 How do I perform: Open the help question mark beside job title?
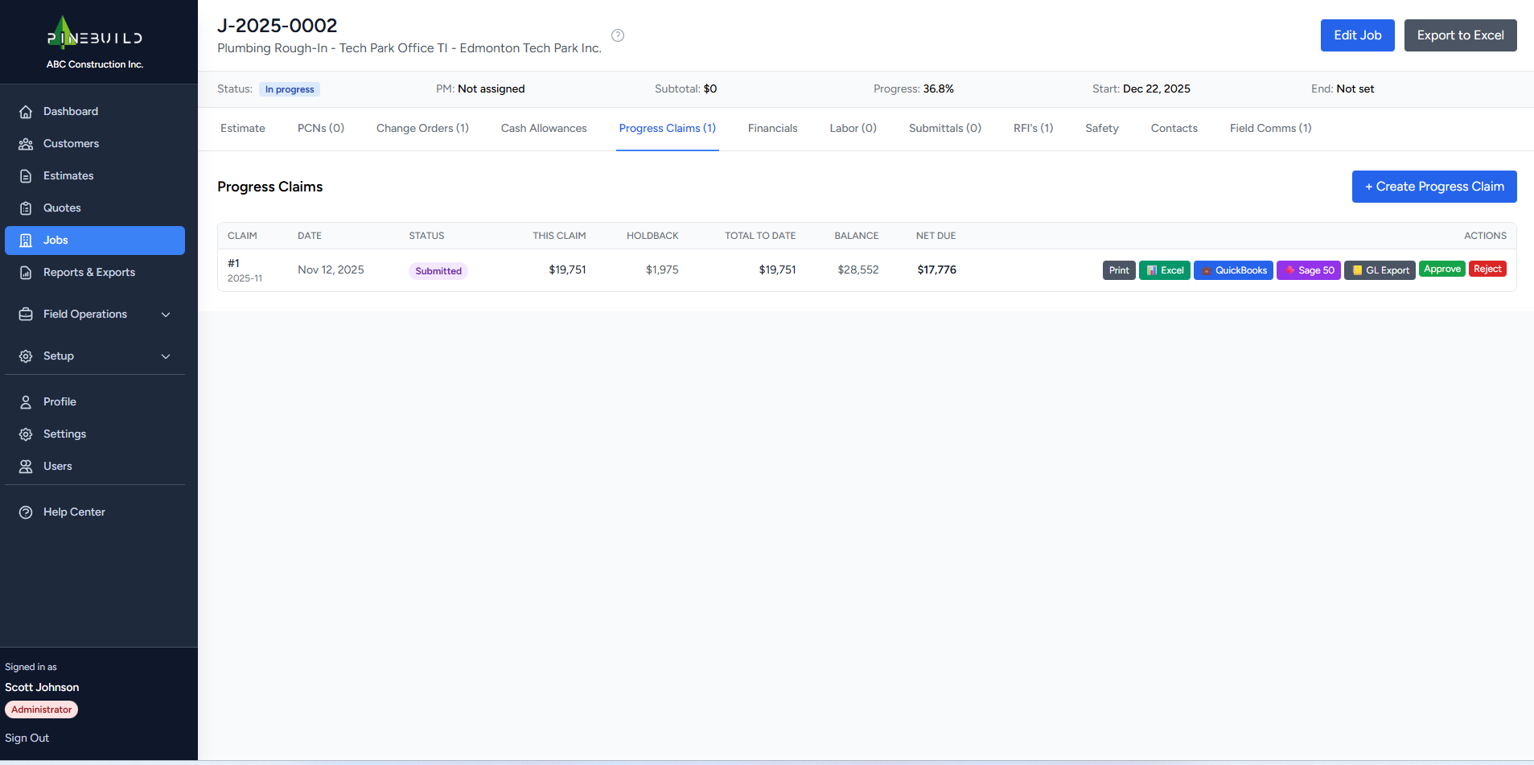(617, 35)
